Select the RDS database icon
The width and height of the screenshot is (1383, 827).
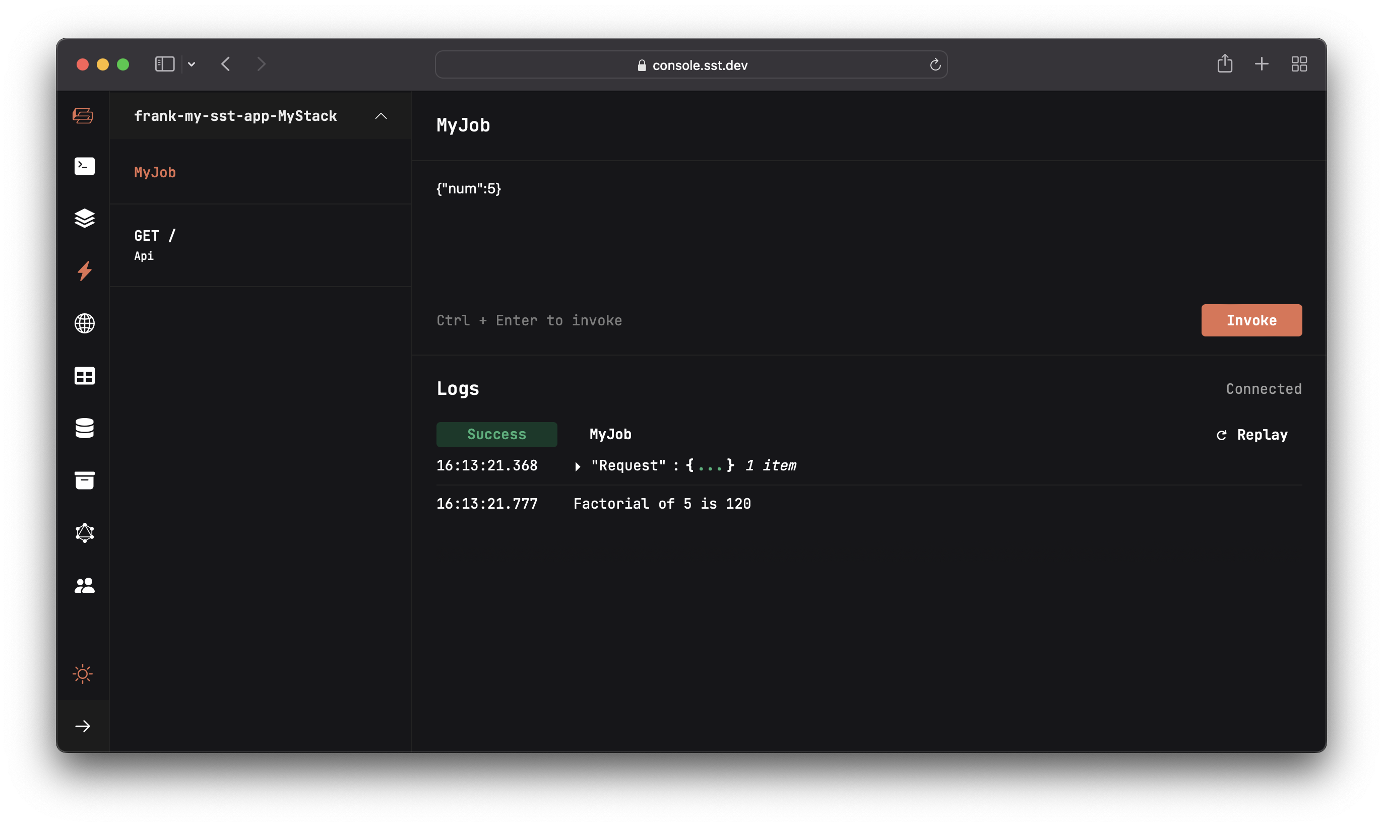[84, 428]
